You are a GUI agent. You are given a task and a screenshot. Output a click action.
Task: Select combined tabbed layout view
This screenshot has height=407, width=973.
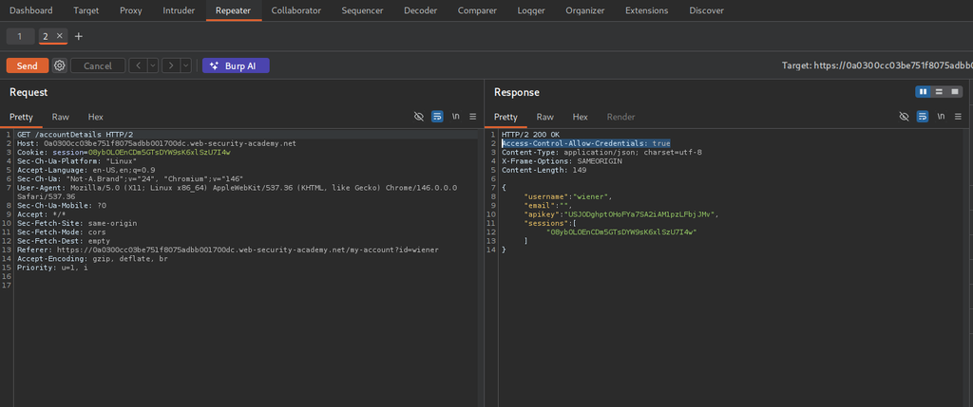pyautogui.click(x=955, y=92)
